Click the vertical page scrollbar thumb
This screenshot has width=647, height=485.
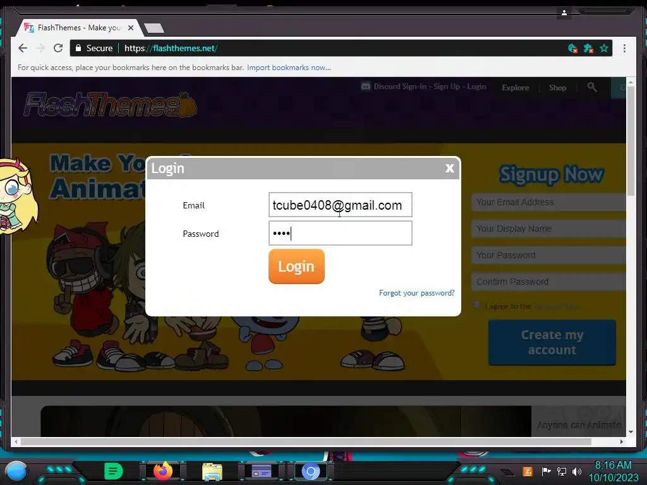[631, 140]
